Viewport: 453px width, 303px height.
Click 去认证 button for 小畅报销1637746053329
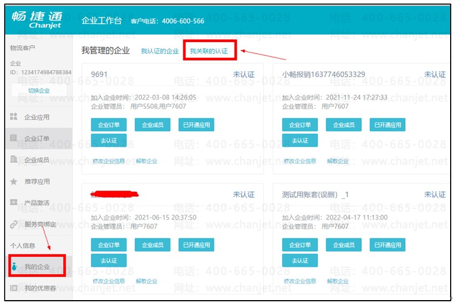point(300,141)
